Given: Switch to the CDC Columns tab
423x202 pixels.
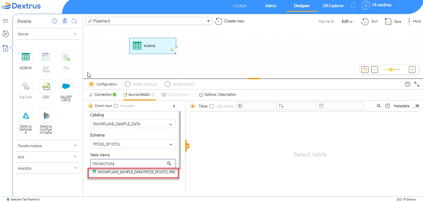Looking at the screenshot, I should click(x=177, y=94).
